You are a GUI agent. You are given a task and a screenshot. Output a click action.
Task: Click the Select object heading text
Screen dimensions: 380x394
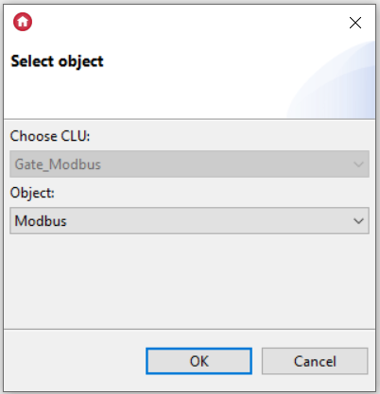click(x=57, y=61)
